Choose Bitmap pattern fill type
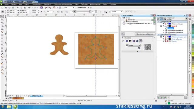194x109 pixels. click(137, 41)
